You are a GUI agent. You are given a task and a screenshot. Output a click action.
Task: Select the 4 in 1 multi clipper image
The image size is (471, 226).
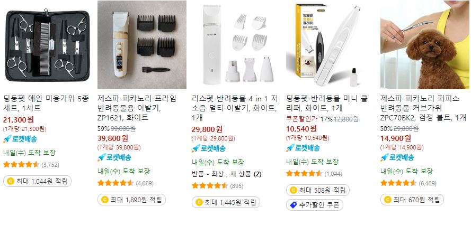pyautogui.click(x=236, y=45)
